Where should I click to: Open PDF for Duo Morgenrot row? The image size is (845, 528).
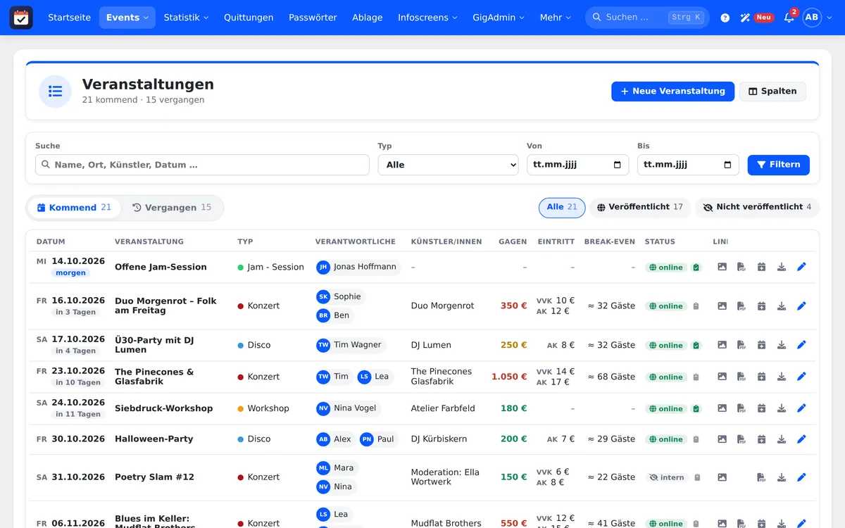point(741,306)
